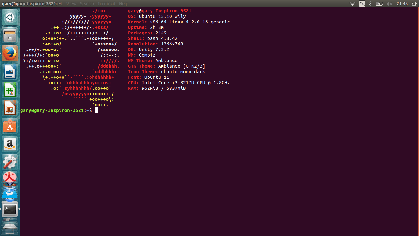Image resolution: width=419 pixels, height=236 pixels.
Task: Click the GTK Theme 'Ambiance [GTK2/3]' text
Action: click(x=182, y=66)
